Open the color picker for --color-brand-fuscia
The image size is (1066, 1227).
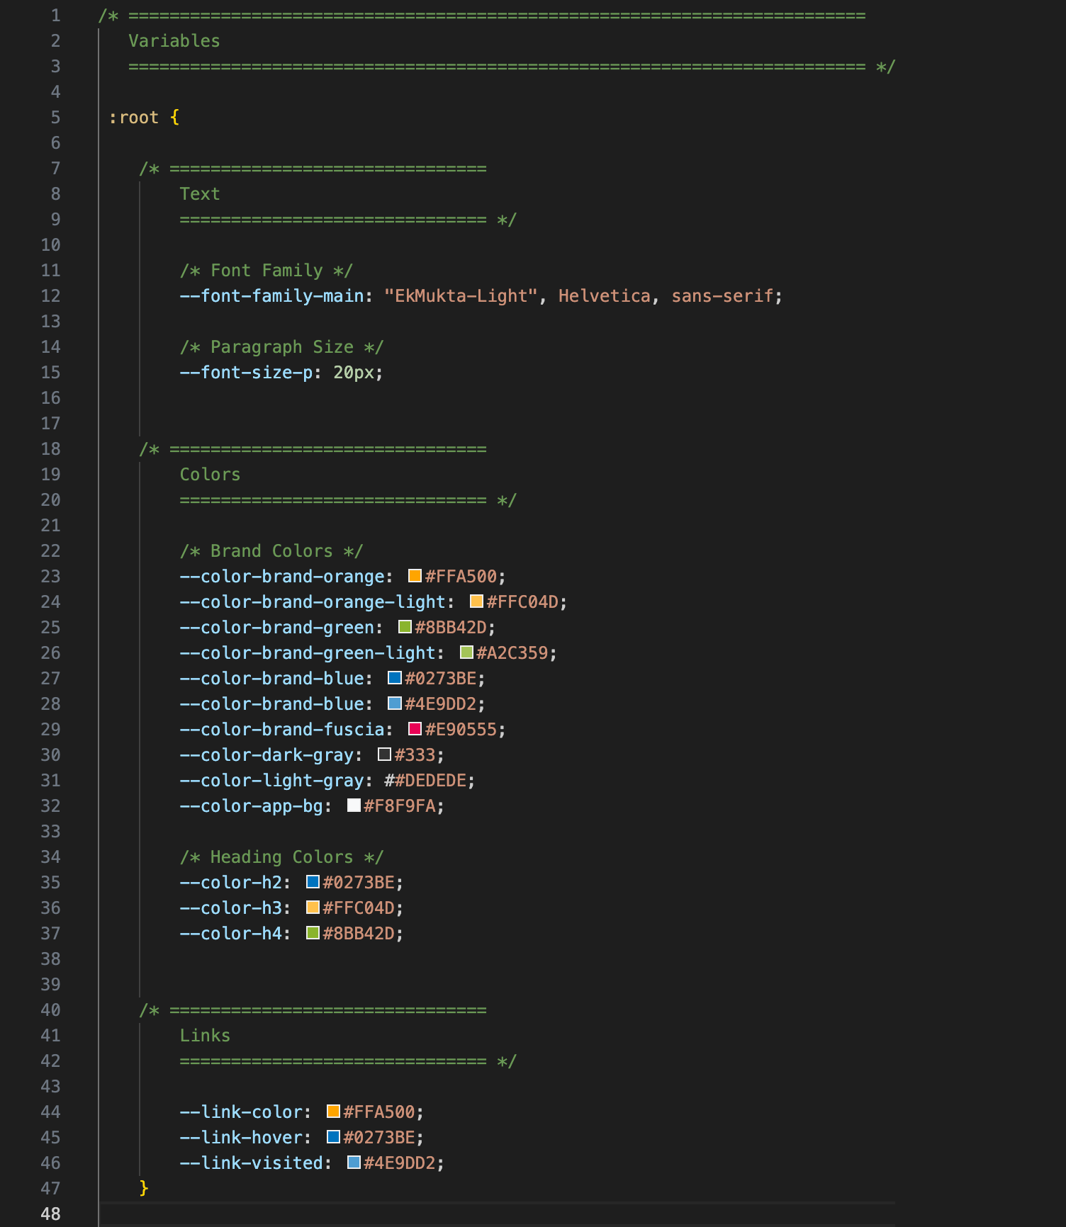415,729
